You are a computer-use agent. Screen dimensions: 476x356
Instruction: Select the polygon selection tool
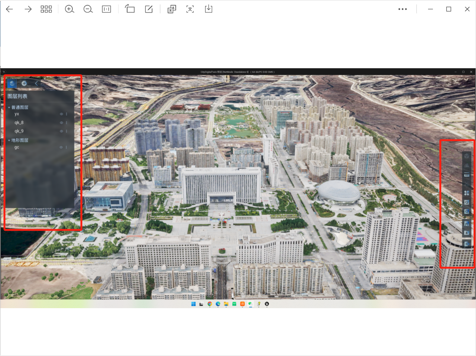[x=467, y=202]
